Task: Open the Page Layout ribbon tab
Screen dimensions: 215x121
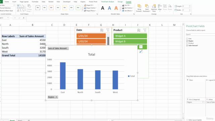Action: 24,2
